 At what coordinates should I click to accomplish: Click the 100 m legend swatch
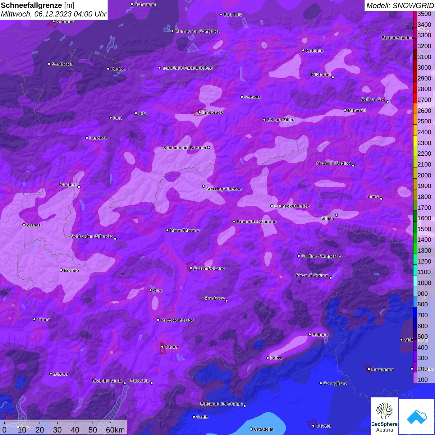(x=415, y=378)
